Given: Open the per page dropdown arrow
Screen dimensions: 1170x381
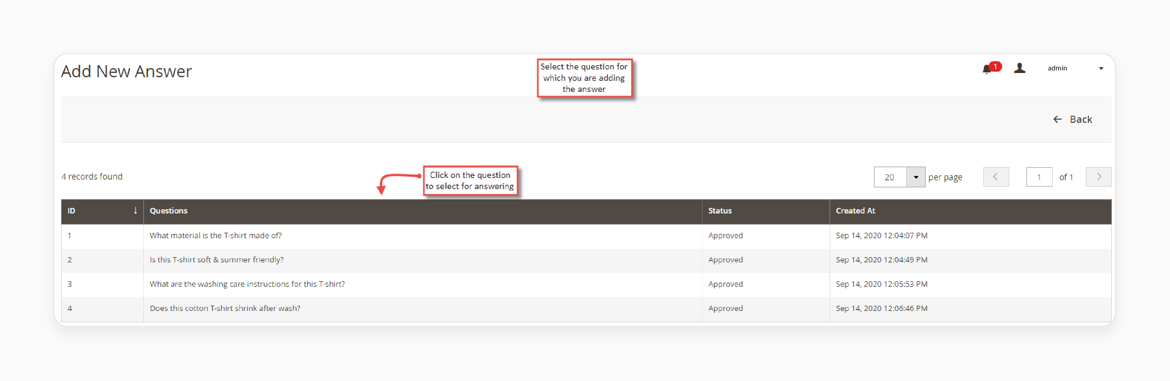Looking at the screenshot, I should pyautogui.click(x=916, y=177).
